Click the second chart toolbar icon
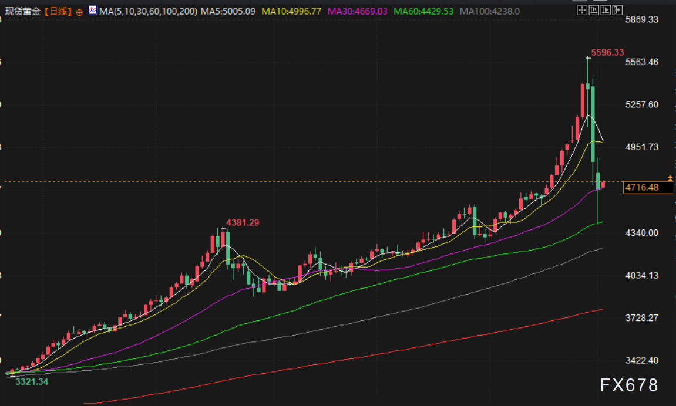 click(594, 11)
